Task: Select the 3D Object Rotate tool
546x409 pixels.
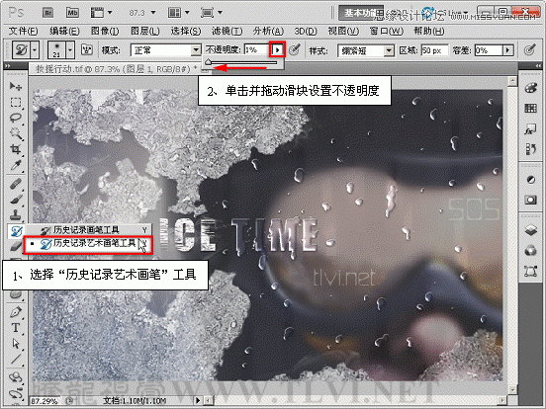Action: (x=15, y=377)
